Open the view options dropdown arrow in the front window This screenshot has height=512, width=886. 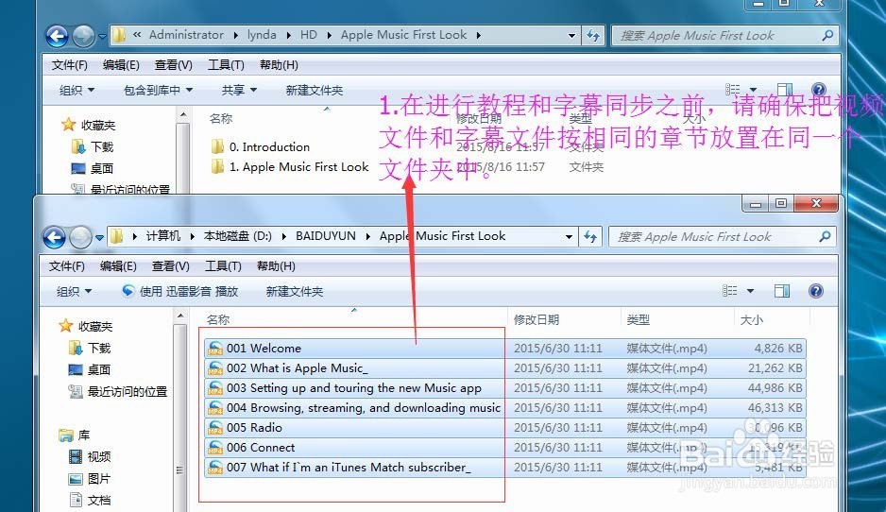pos(750,291)
